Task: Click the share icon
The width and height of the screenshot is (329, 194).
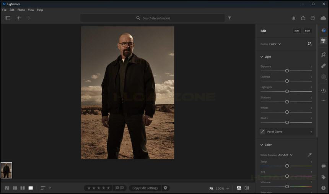Action: pos(303,18)
